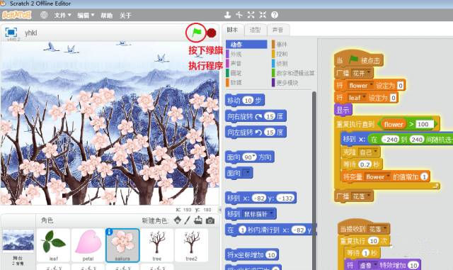Click the 10 steps field in 移动 block
This screenshot has height=270, width=453.
pyautogui.click(x=248, y=101)
